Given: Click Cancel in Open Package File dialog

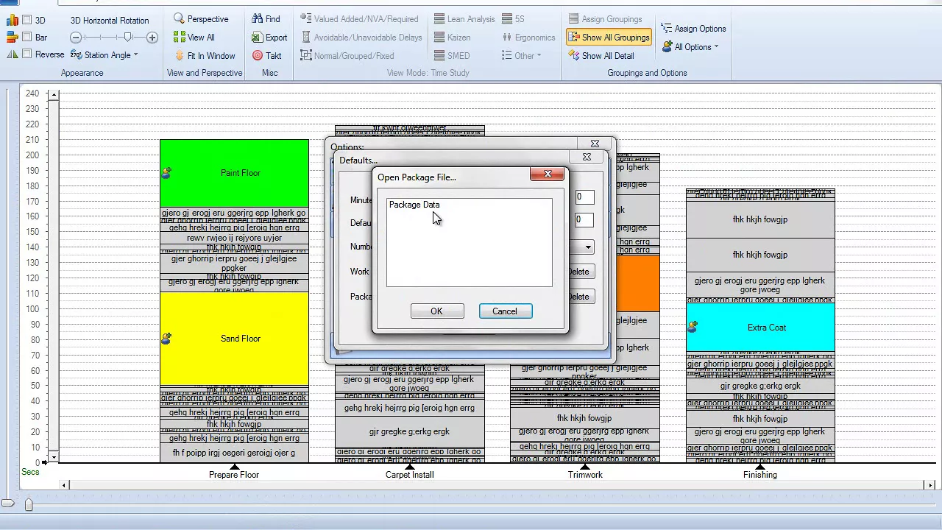Looking at the screenshot, I should [x=505, y=311].
